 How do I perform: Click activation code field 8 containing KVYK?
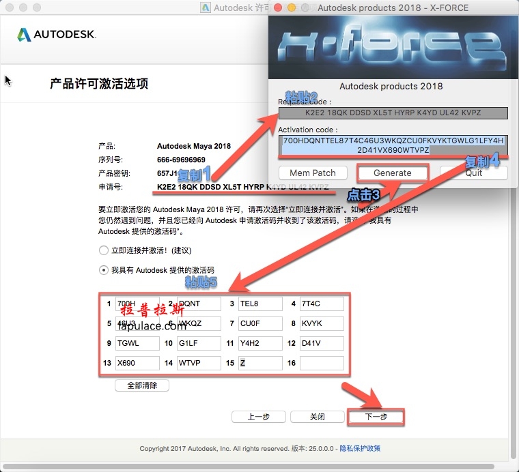(x=322, y=323)
